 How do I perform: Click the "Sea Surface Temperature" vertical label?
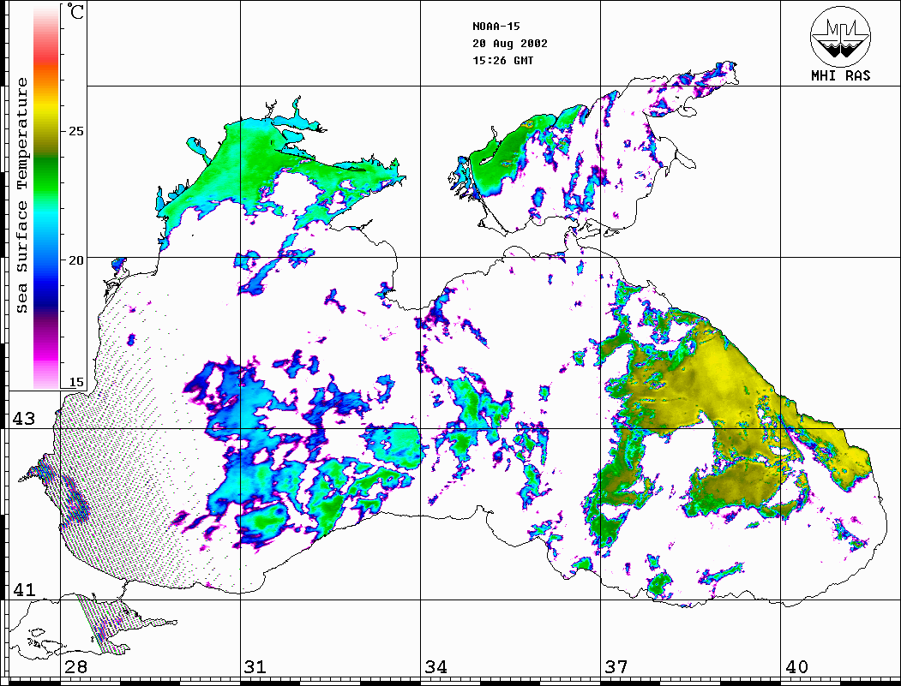tap(21, 195)
